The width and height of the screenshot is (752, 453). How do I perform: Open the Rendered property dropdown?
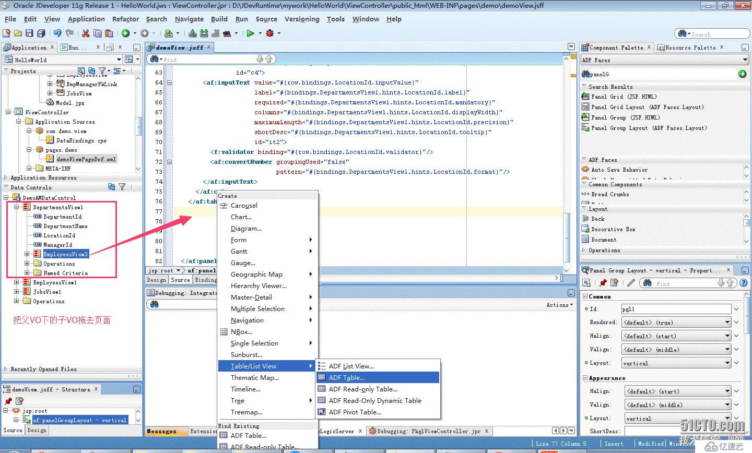tap(727, 323)
